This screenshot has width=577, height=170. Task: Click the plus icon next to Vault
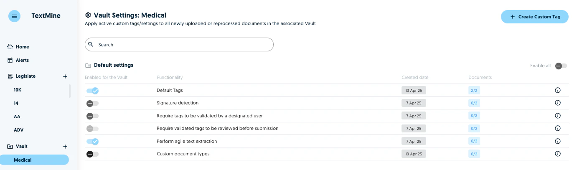pos(65,147)
